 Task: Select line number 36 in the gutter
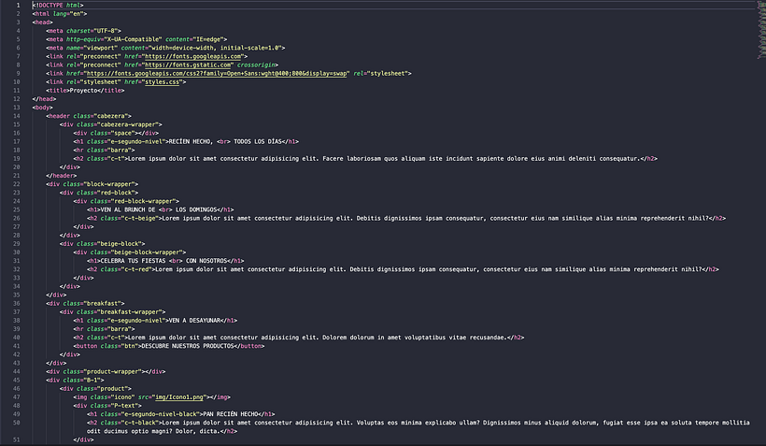click(x=17, y=303)
